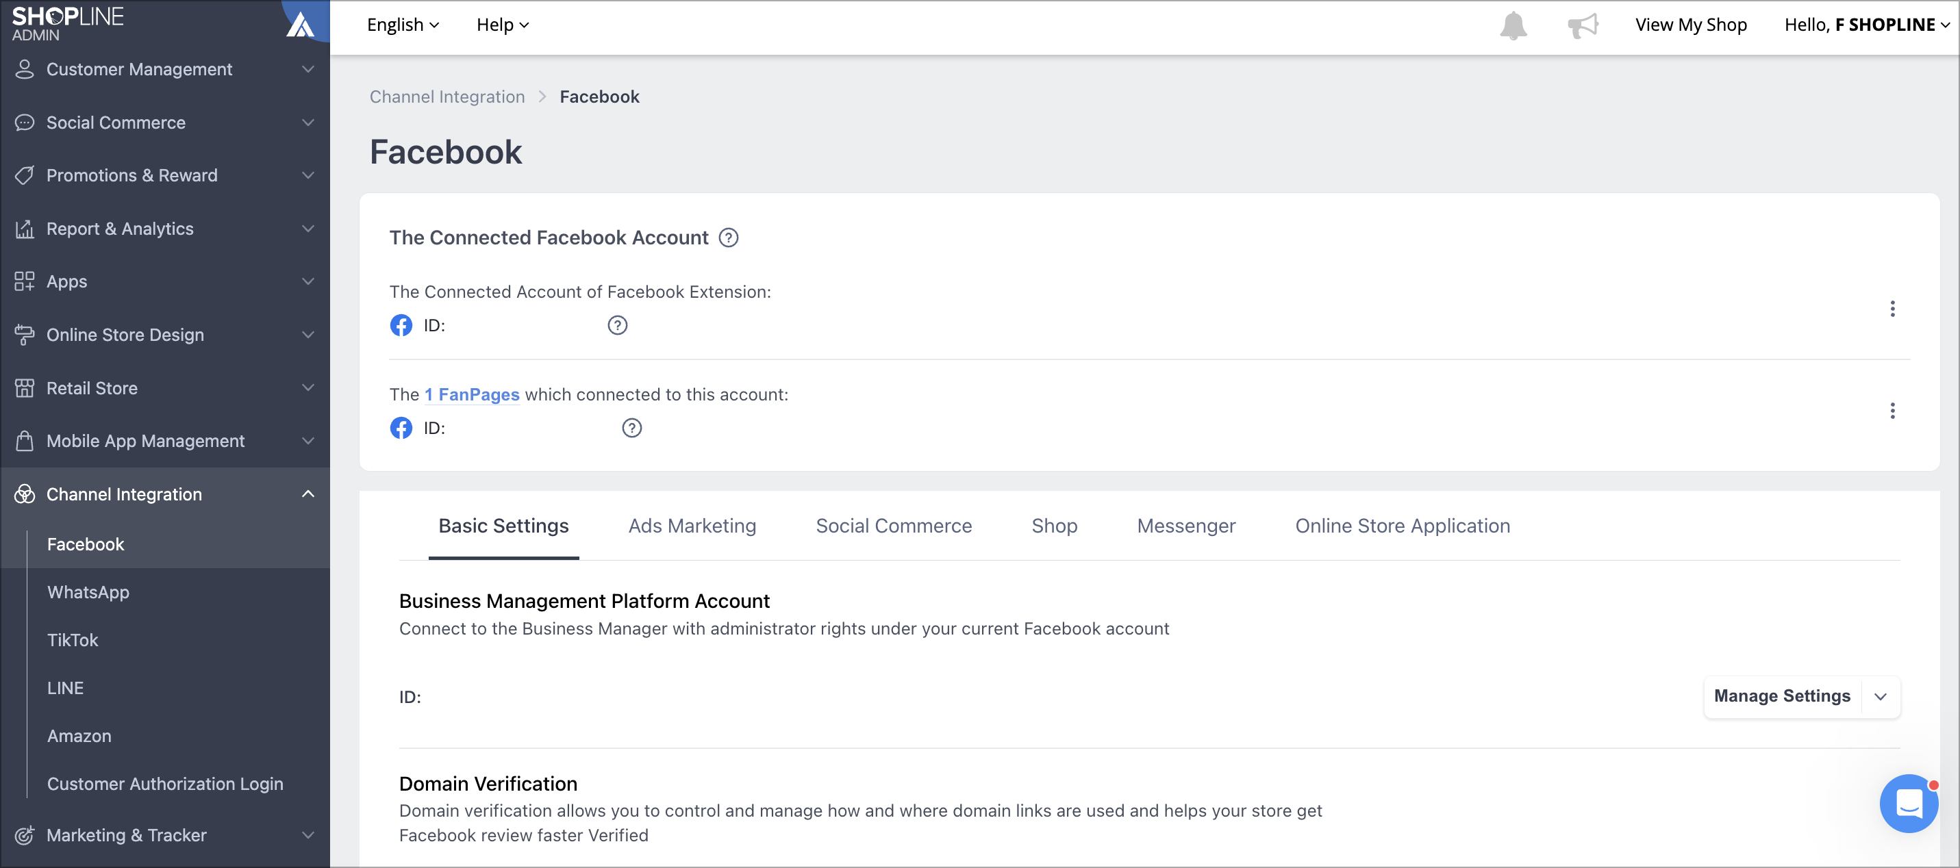Click the Retail Store shop icon
Image resolution: width=1960 pixels, height=868 pixels.
click(x=25, y=388)
